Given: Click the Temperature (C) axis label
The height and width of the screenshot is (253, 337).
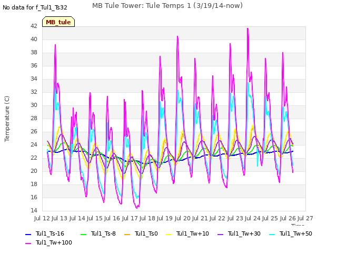Looking at the screenshot, I should [x=7, y=119].
